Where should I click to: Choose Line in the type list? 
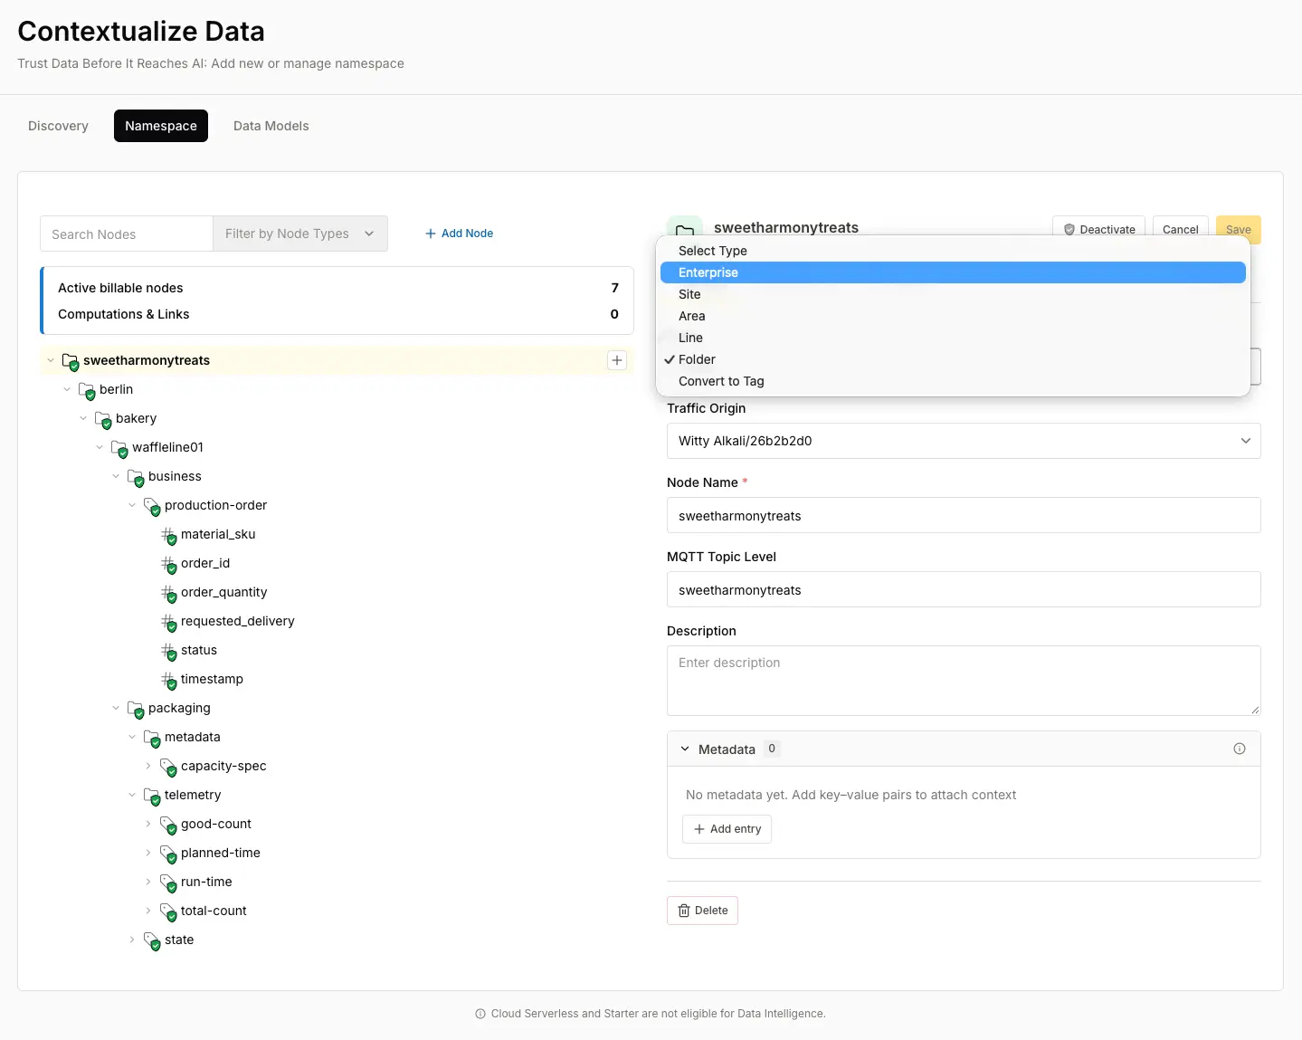pos(953,338)
